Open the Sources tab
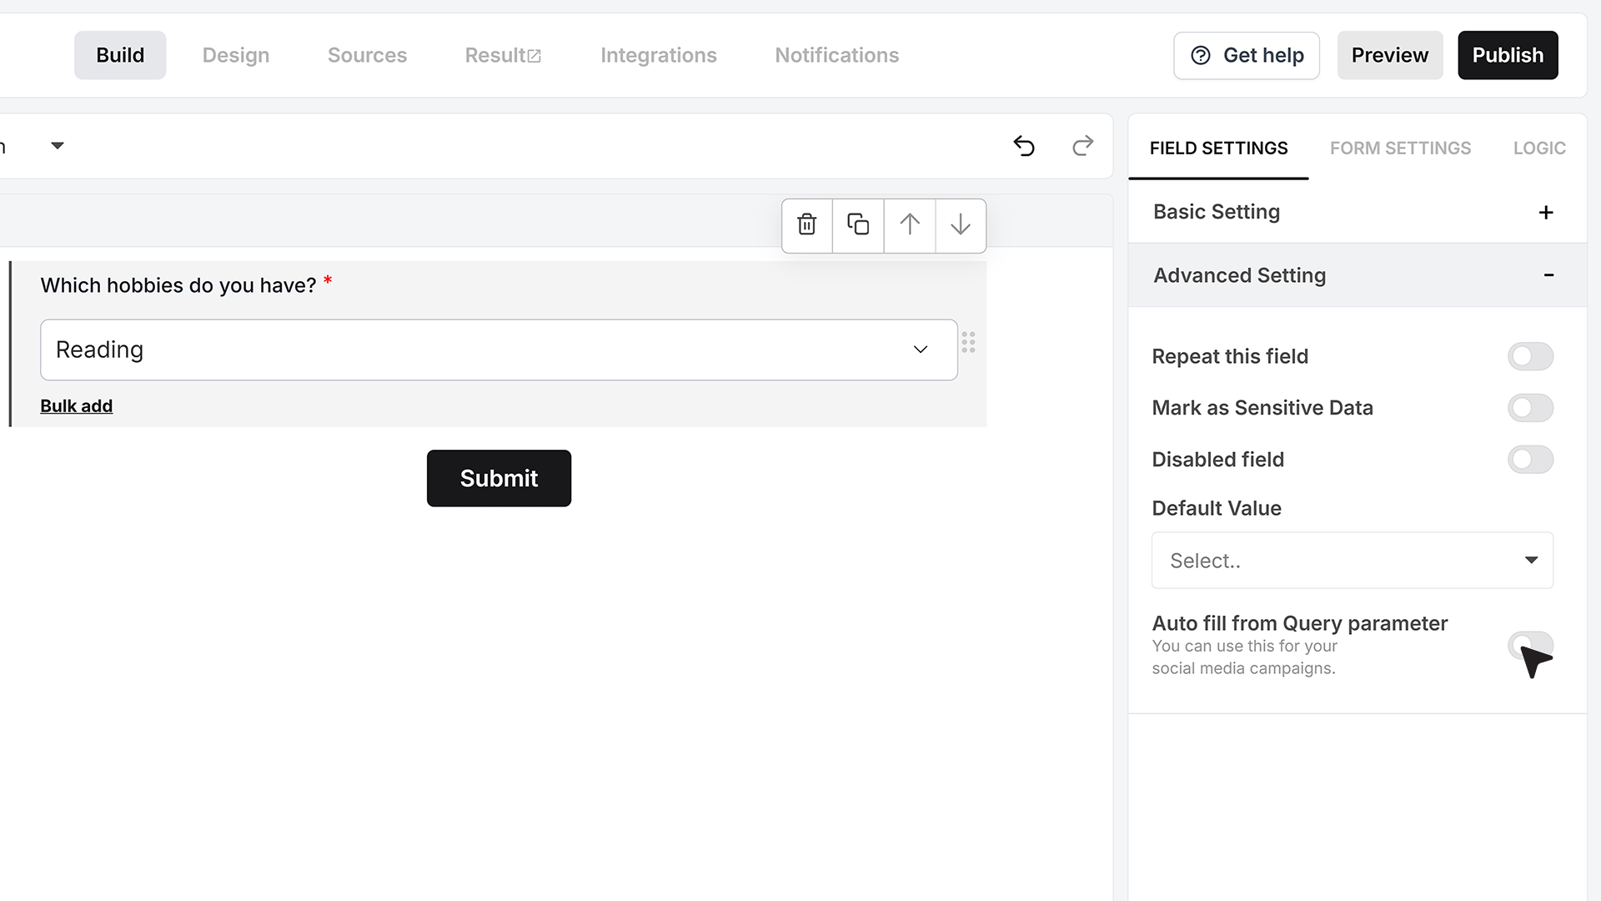The height and width of the screenshot is (901, 1601). point(367,55)
